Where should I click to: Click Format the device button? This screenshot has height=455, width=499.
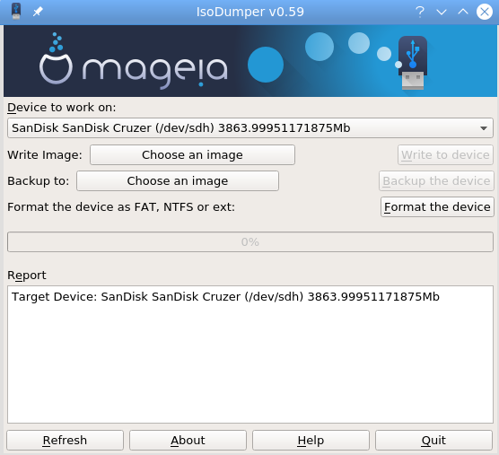pyautogui.click(x=437, y=207)
